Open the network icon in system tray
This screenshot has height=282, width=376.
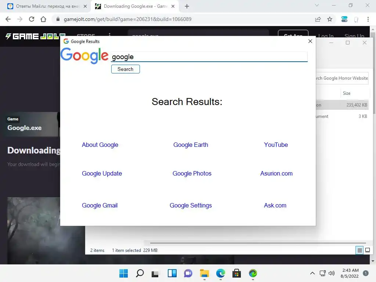pyautogui.click(x=323, y=273)
